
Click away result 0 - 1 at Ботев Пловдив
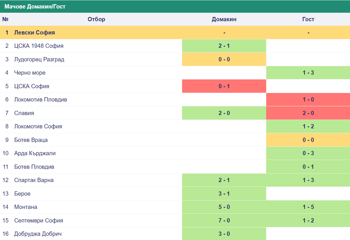[308, 167]
